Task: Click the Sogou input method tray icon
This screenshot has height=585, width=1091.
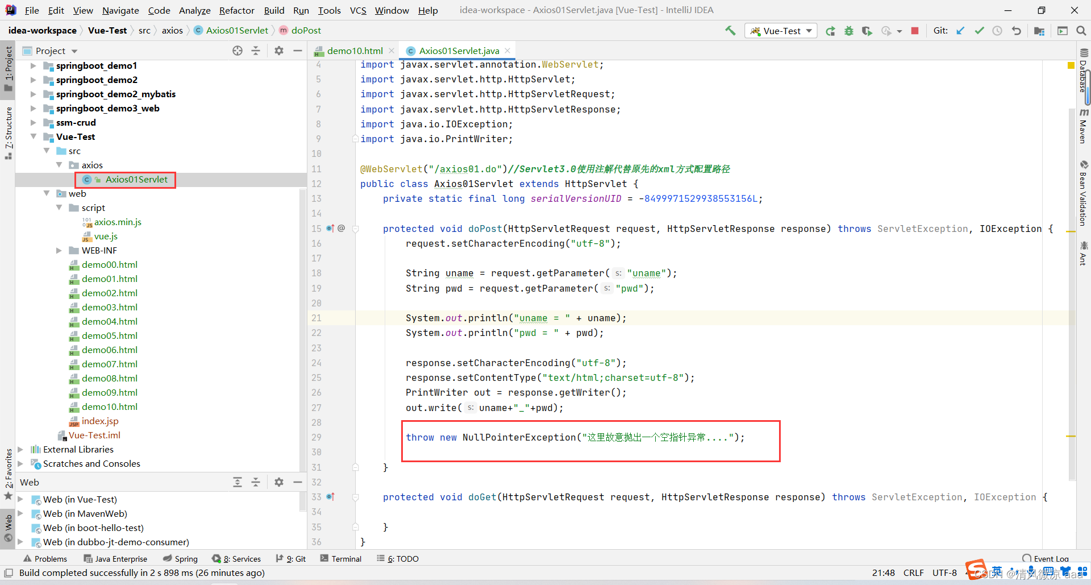Action: click(x=976, y=570)
